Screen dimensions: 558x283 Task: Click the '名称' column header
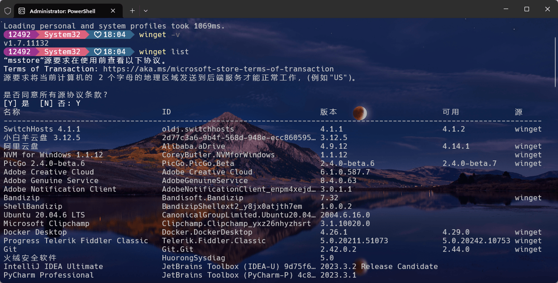click(12, 112)
